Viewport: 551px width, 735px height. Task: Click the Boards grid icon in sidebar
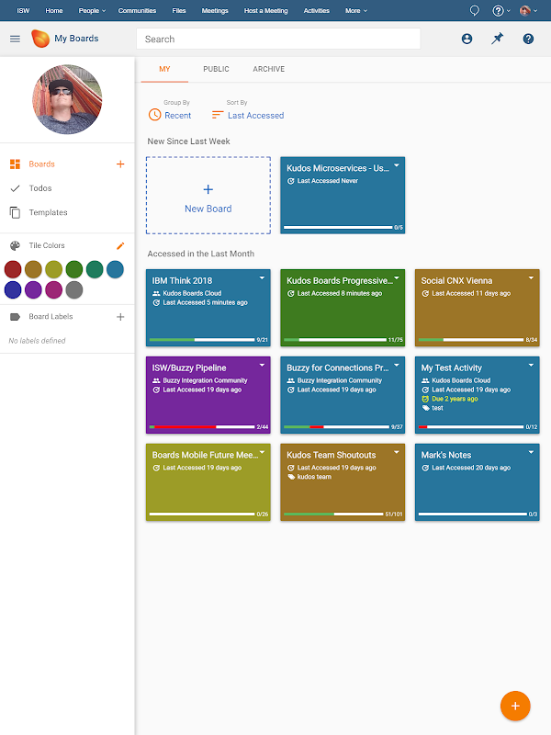(x=15, y=164)
